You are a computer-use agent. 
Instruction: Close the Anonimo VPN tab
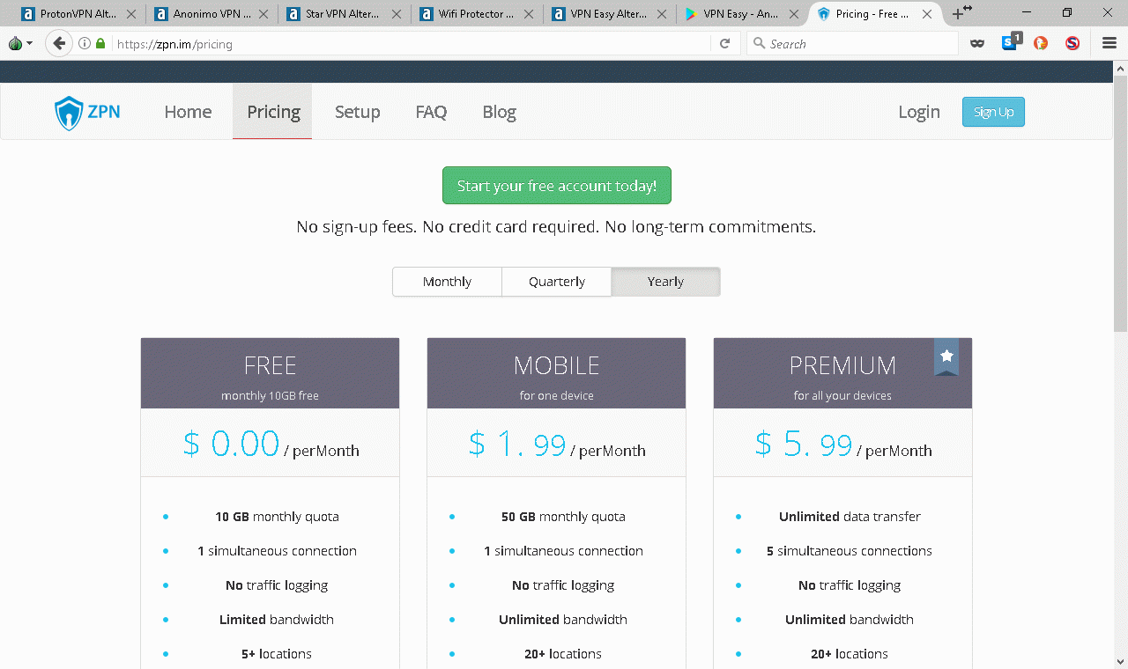263,14
